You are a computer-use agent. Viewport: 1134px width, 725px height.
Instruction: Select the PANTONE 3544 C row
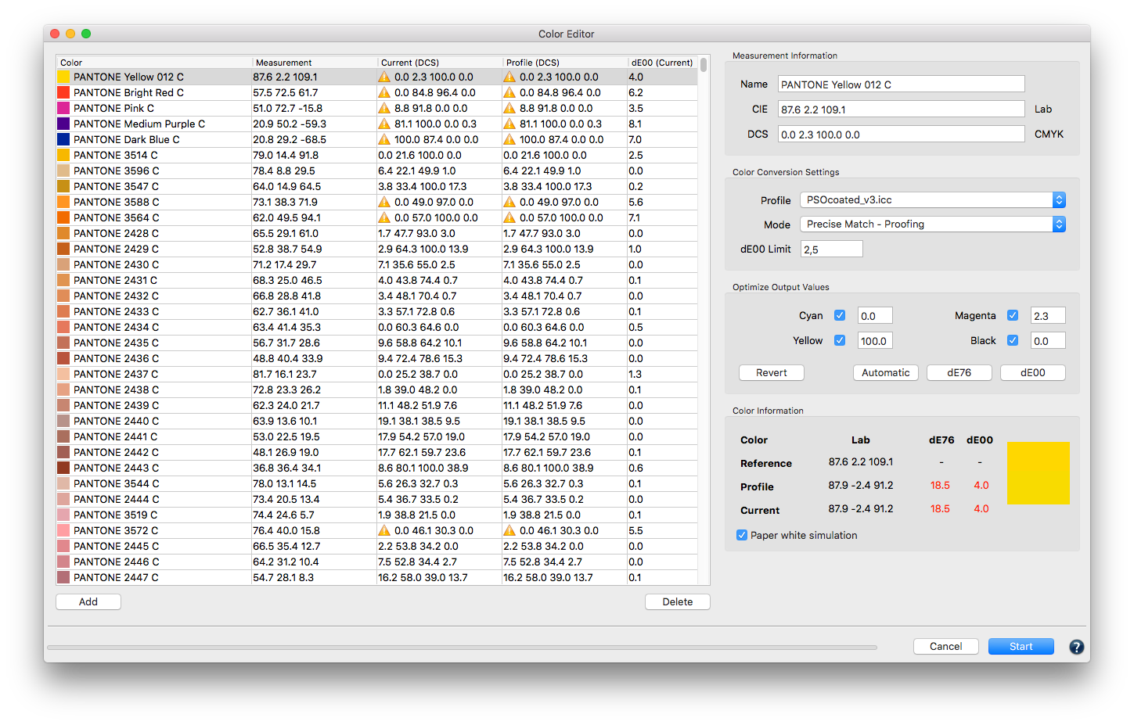coord(376,483)
